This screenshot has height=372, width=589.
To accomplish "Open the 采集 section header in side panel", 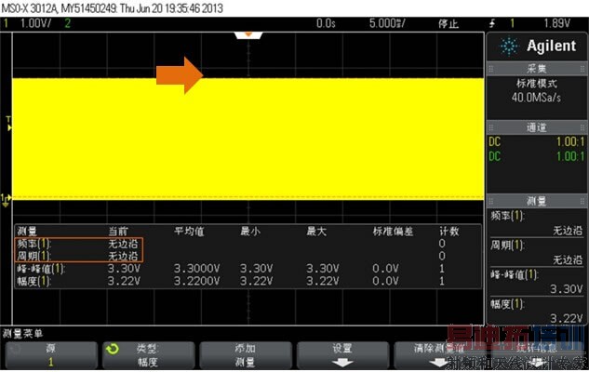I will pyautogui.click(x=536, y=68).
